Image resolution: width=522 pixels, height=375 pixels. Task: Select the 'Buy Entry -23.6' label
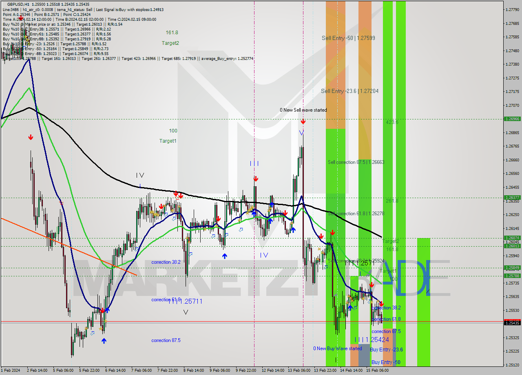386,350
